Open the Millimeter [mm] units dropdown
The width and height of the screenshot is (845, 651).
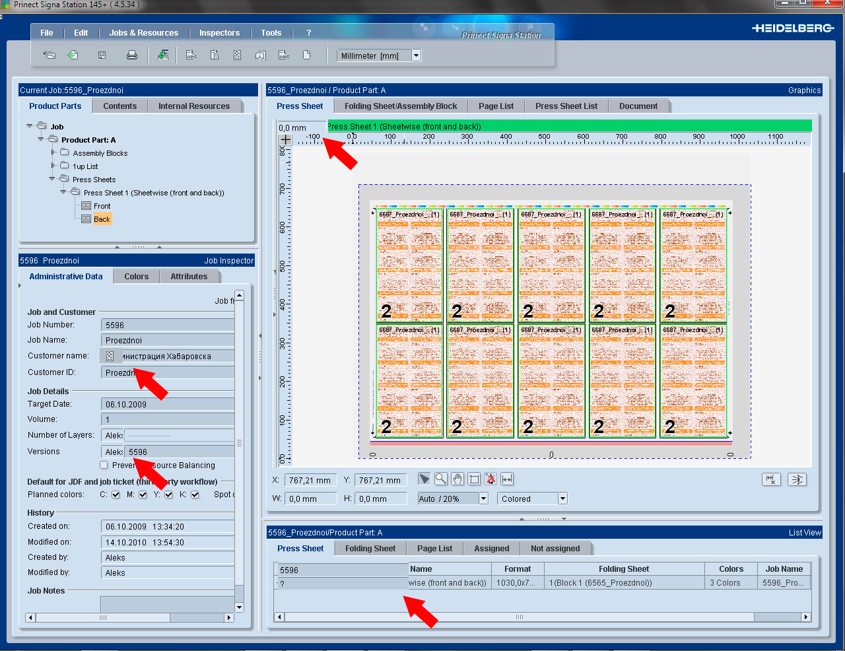click(416, 55)
